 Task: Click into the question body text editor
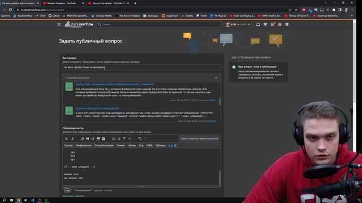140,167
